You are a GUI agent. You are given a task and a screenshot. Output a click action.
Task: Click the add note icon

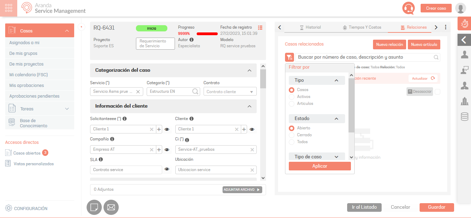point(94,207)
